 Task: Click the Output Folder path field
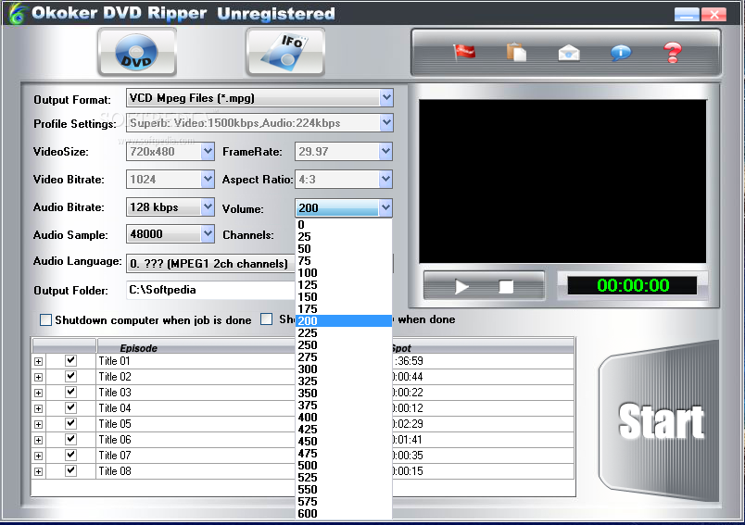(x=210, y=290)
